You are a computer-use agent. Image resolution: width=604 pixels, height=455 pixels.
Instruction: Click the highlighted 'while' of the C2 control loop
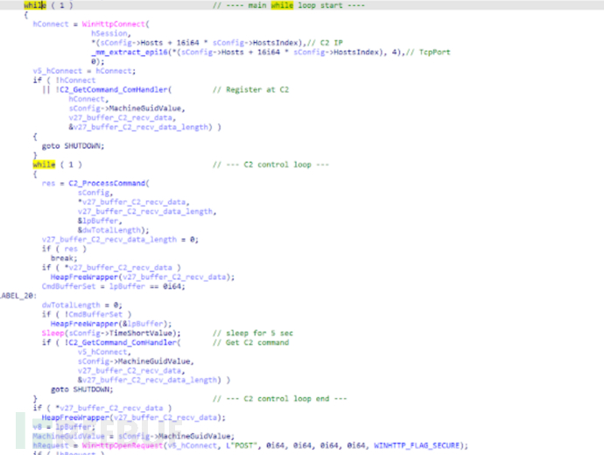(44, 164)
